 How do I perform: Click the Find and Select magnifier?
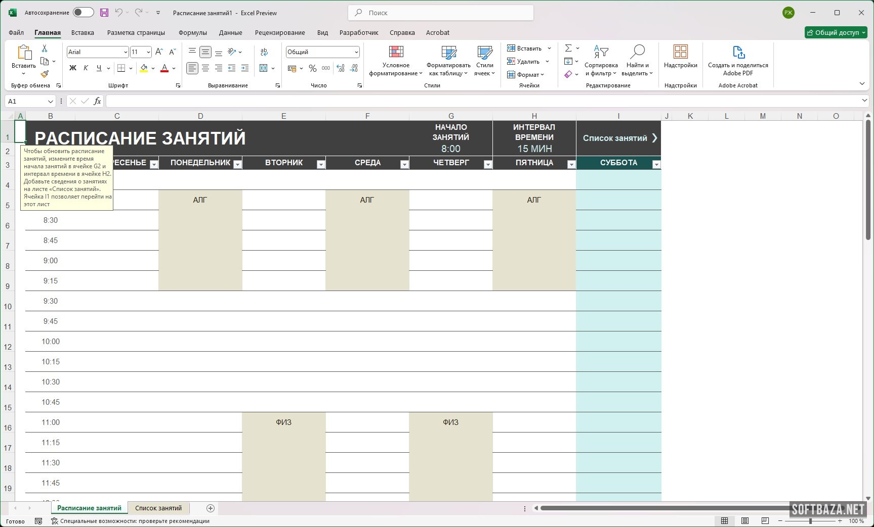click(x=637, y=52)
